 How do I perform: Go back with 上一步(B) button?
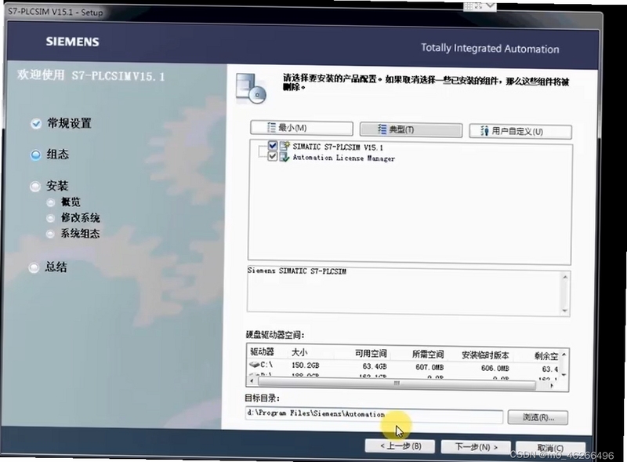[x=400, y=446]
